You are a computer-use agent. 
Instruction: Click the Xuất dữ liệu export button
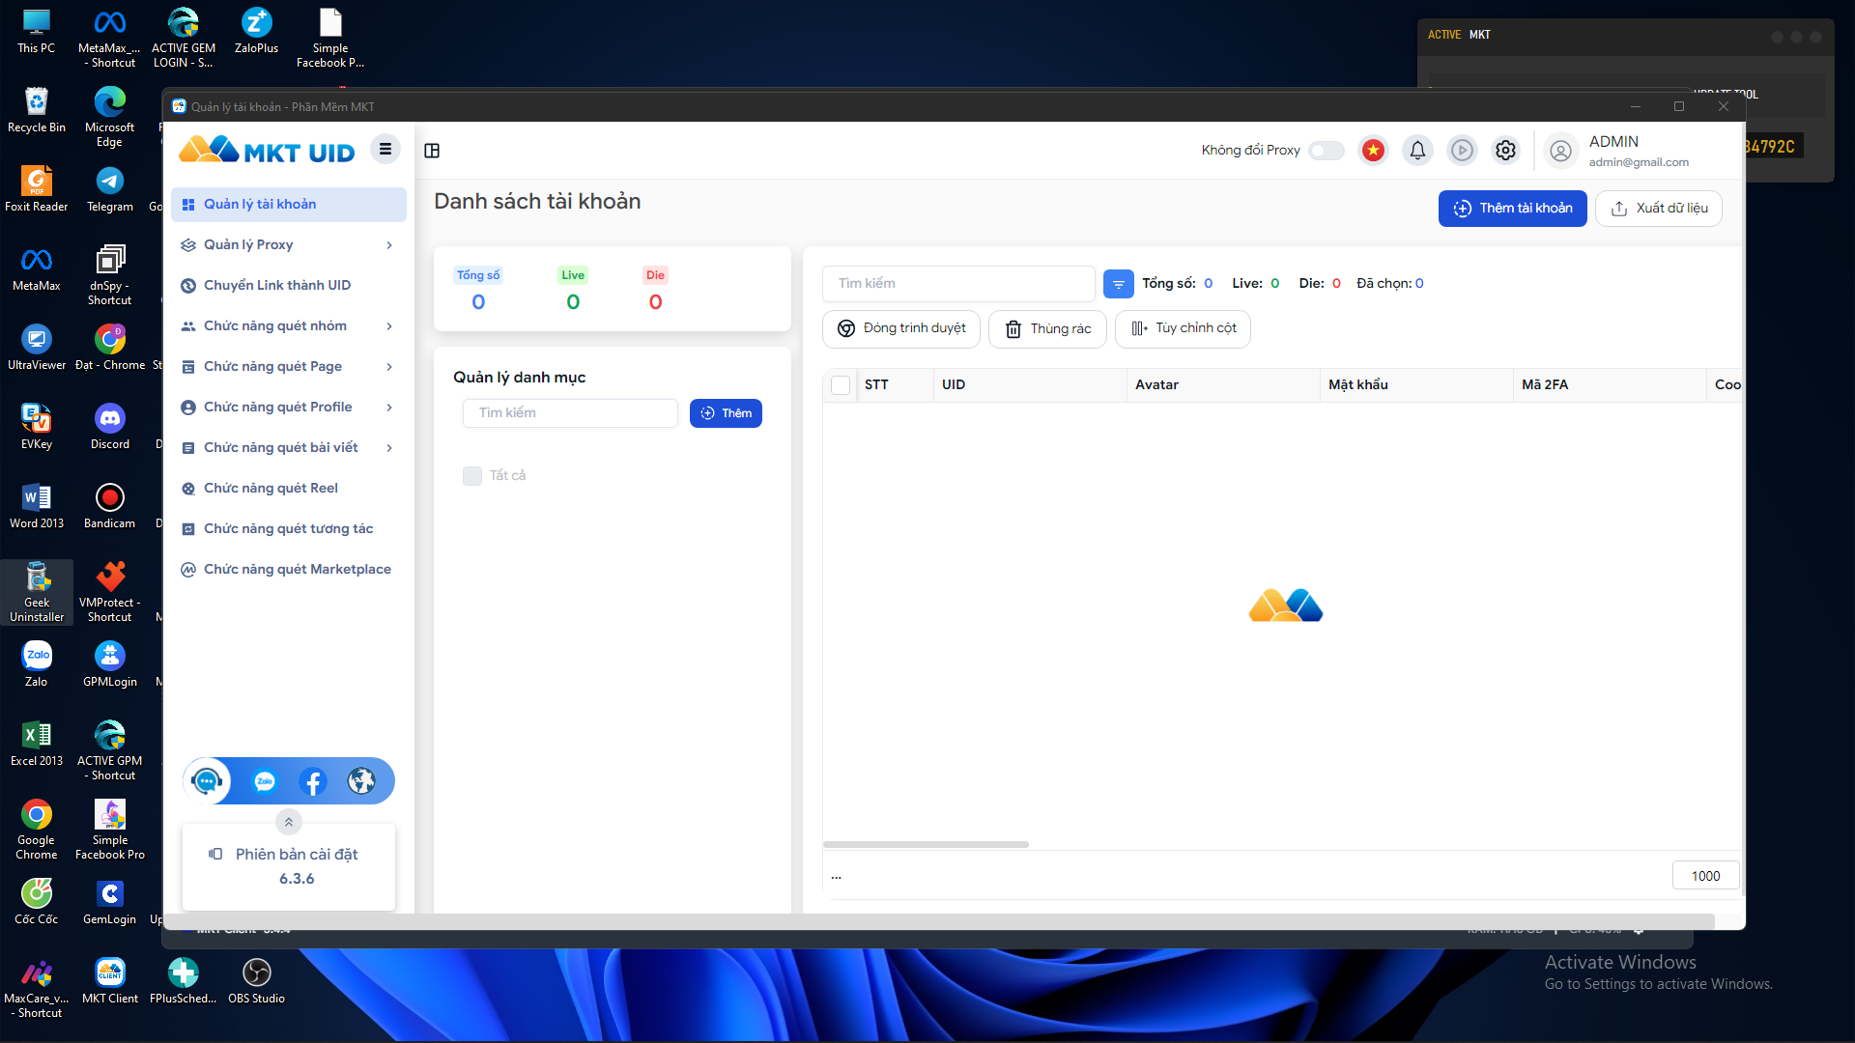[x=1658, y=209]
